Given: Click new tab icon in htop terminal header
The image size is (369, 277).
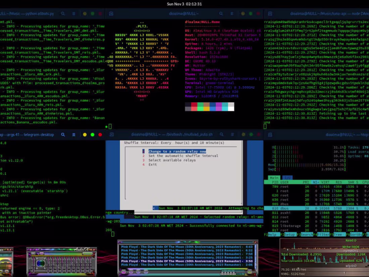Looking at the screenshot, I should click(x=270, y=135).
